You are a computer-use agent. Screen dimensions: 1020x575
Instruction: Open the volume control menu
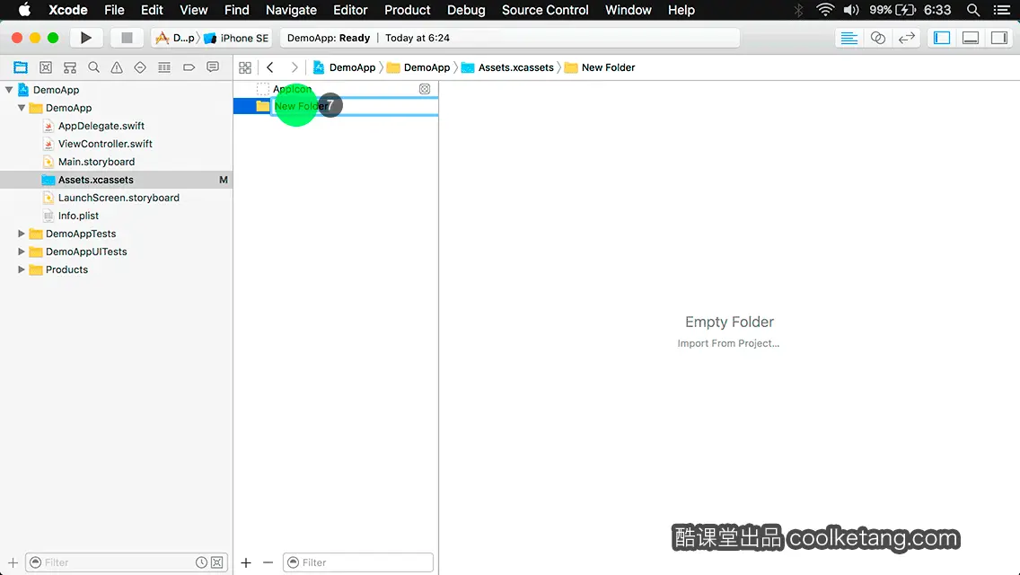point(851,10)
